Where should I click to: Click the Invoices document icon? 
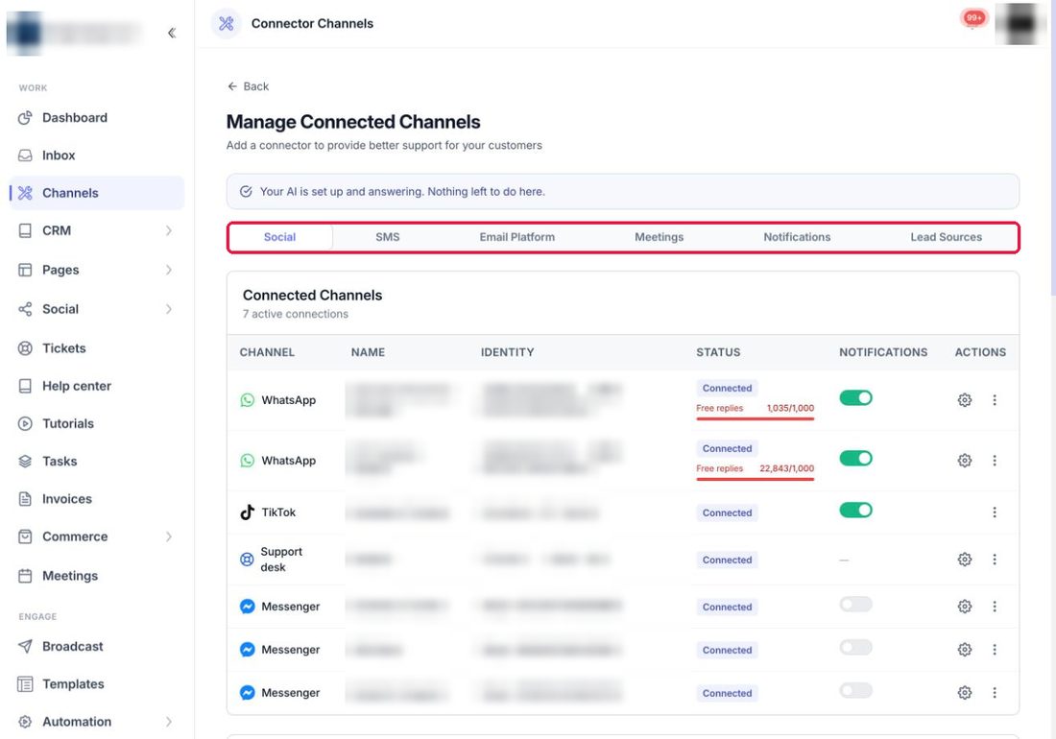[x=25, y=499]
